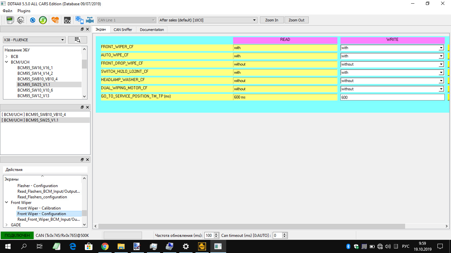Expand the BCB tree node

(7, 57)
